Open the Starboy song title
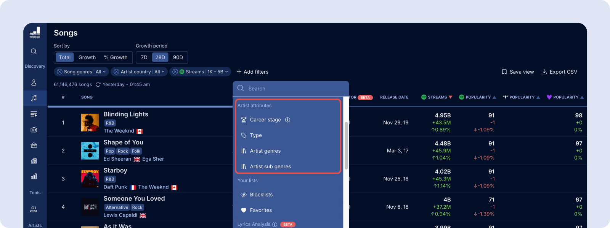The image size is (610, 228). pyautogui.click(x=116, y=170)
